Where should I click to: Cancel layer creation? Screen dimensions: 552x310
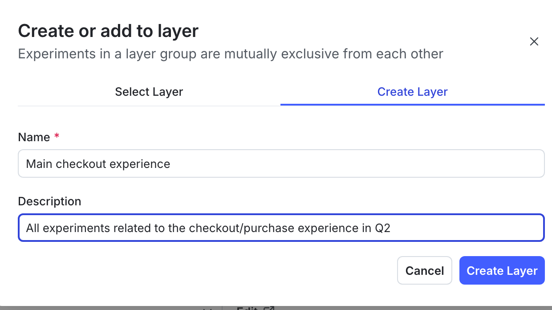424,270
